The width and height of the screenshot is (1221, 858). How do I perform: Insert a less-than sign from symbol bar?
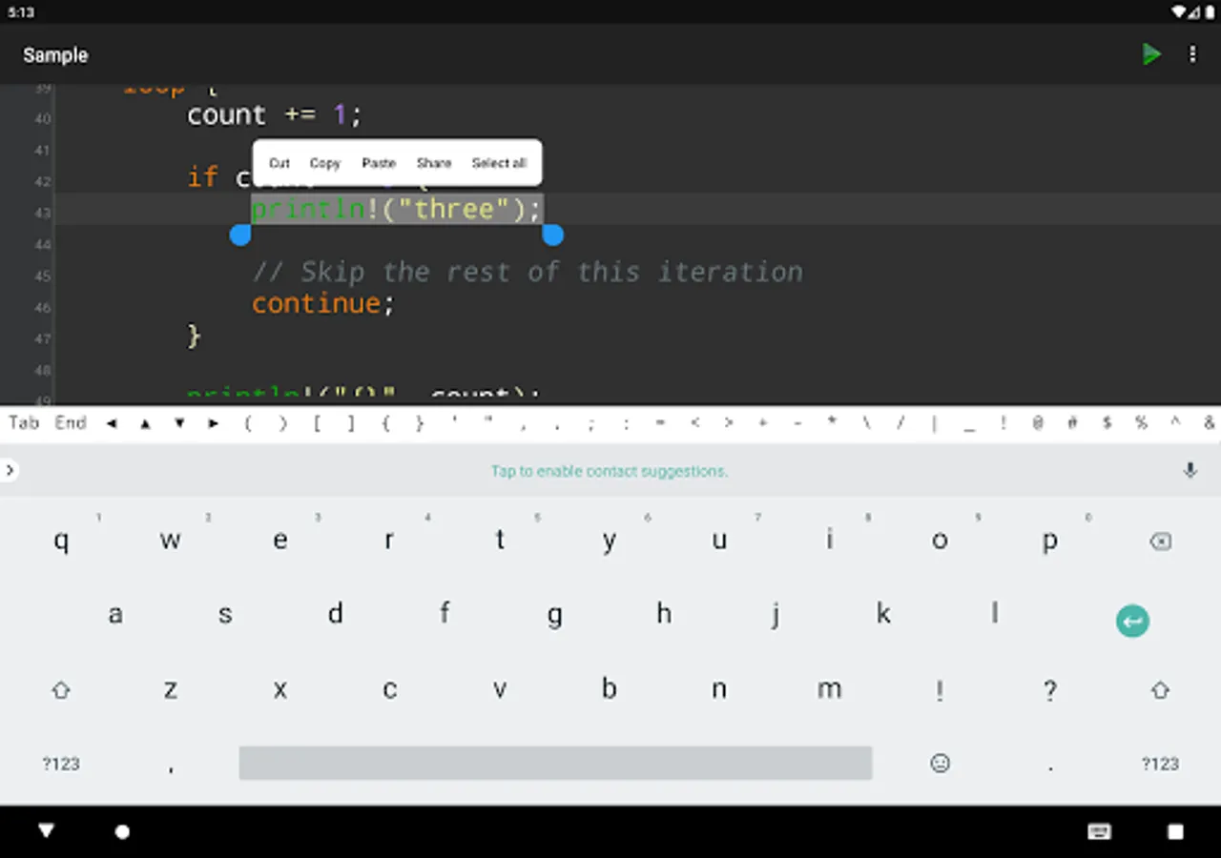(694, 423)
